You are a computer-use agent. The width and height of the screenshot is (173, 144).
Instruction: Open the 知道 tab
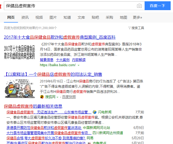point(67,17)
